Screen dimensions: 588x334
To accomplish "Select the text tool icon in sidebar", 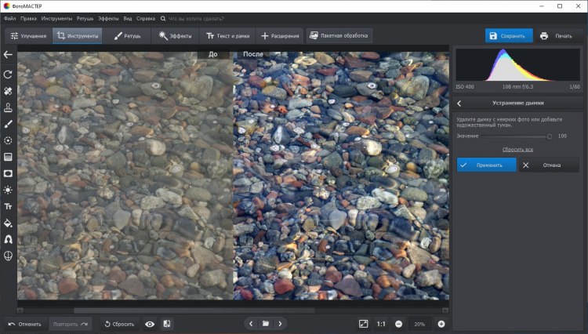I will click(x=8, y=206).
